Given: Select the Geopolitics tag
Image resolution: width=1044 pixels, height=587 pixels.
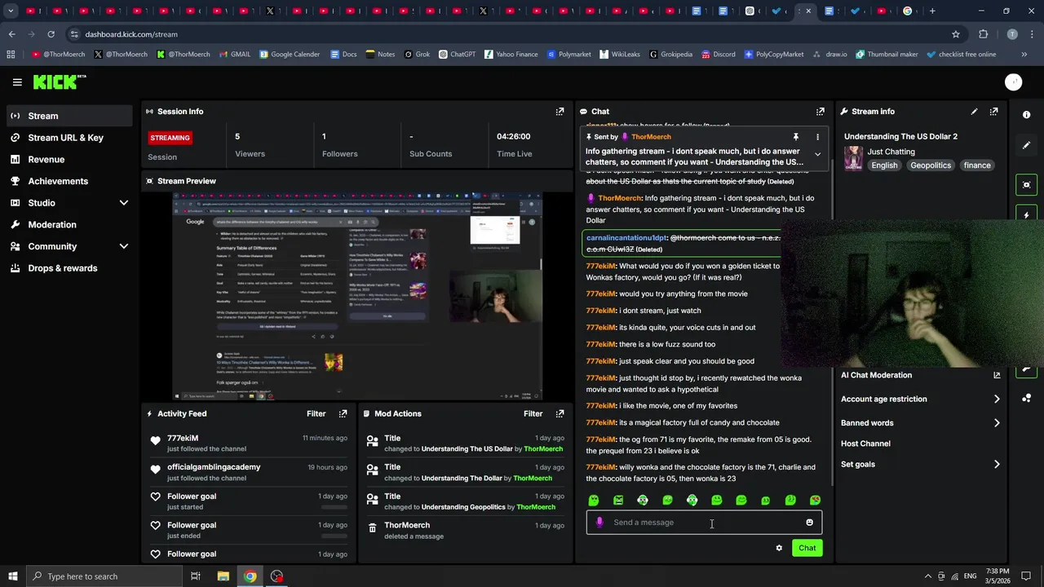Looking at the screenshot, I should [931, 166].
